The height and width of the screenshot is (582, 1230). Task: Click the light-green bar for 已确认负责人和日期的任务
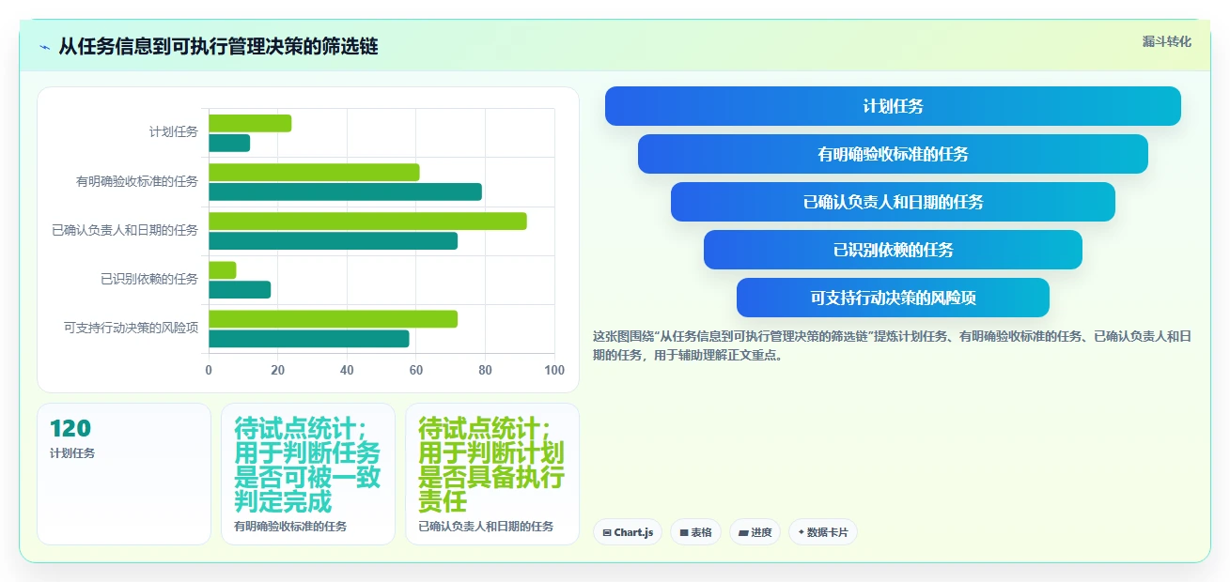(367, 221)
